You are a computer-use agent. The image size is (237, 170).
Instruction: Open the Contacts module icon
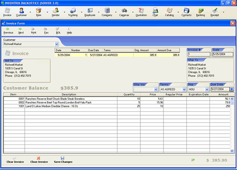point(186,12)
